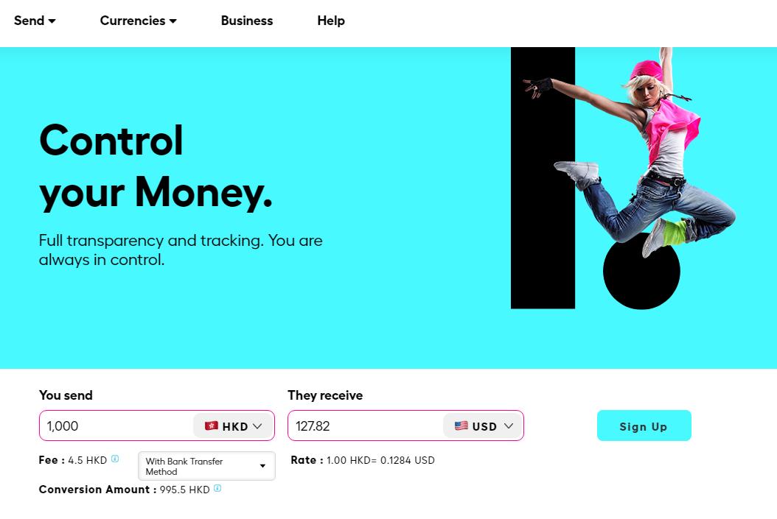Image resolution: width=777 pixels, height=519 pixels.
Task: Expand the USD currency chevron
Action: coord(509,426)
